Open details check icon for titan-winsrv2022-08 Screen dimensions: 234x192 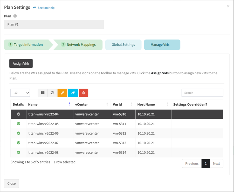18,153
